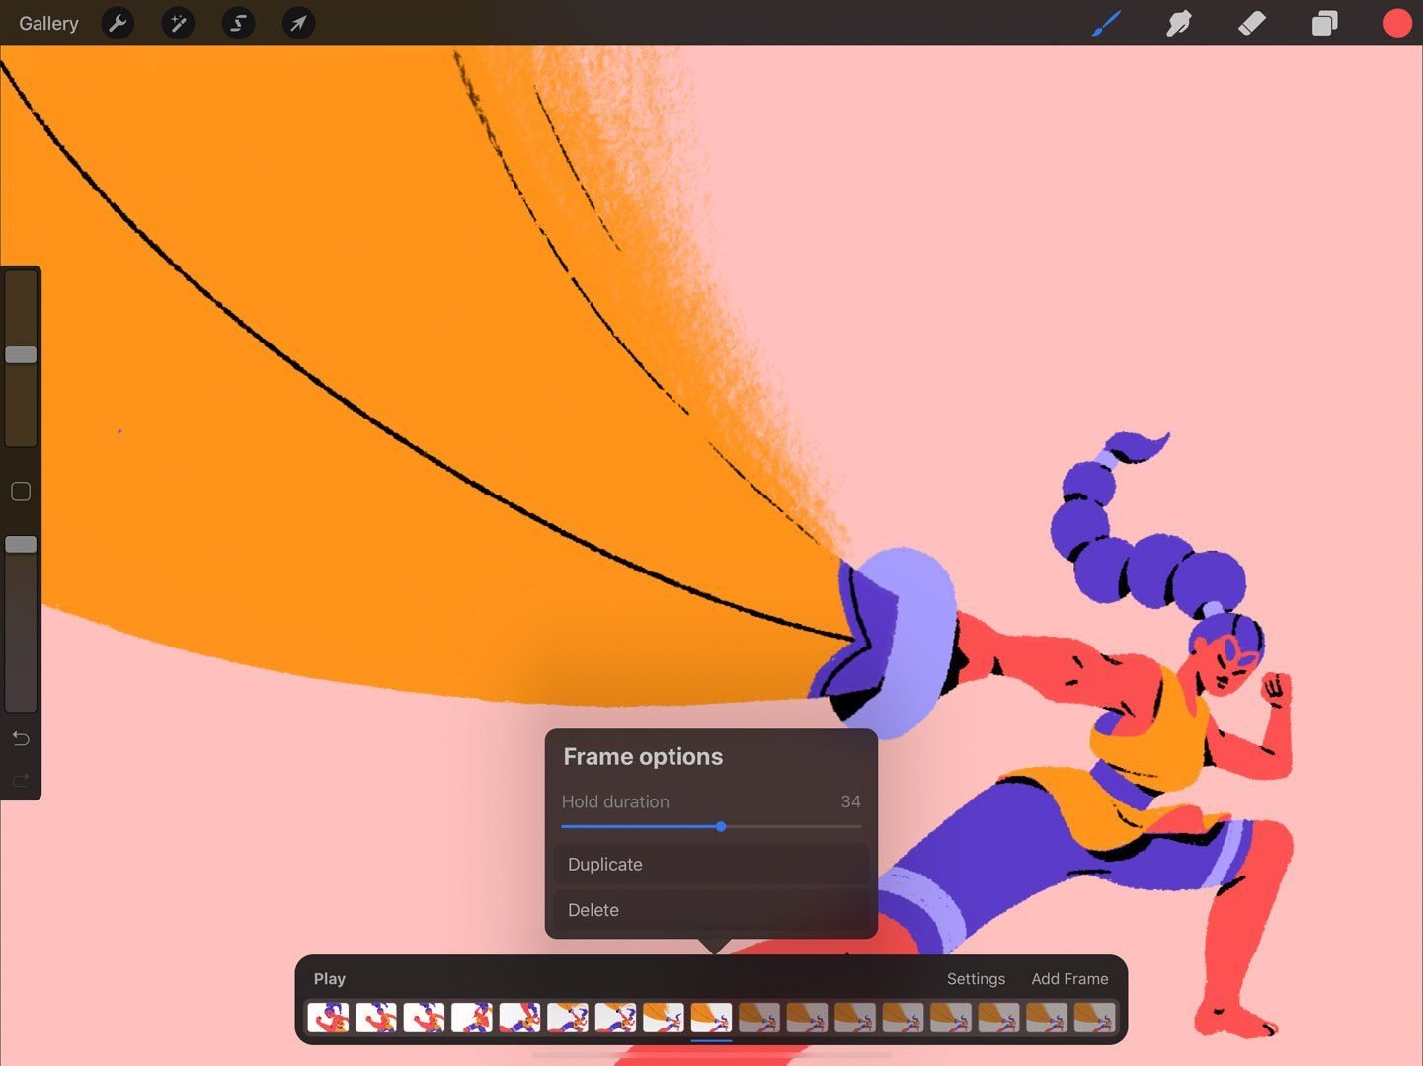Play the animation preview

pyautogui.click(x=329, y=978)
